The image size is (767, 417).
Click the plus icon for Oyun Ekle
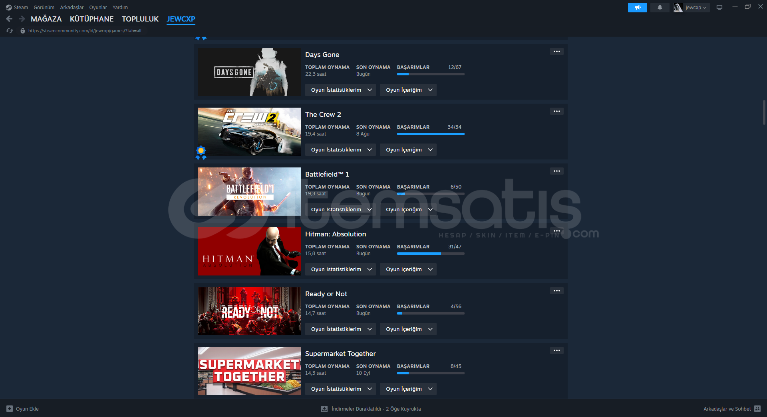coord(10,409)
